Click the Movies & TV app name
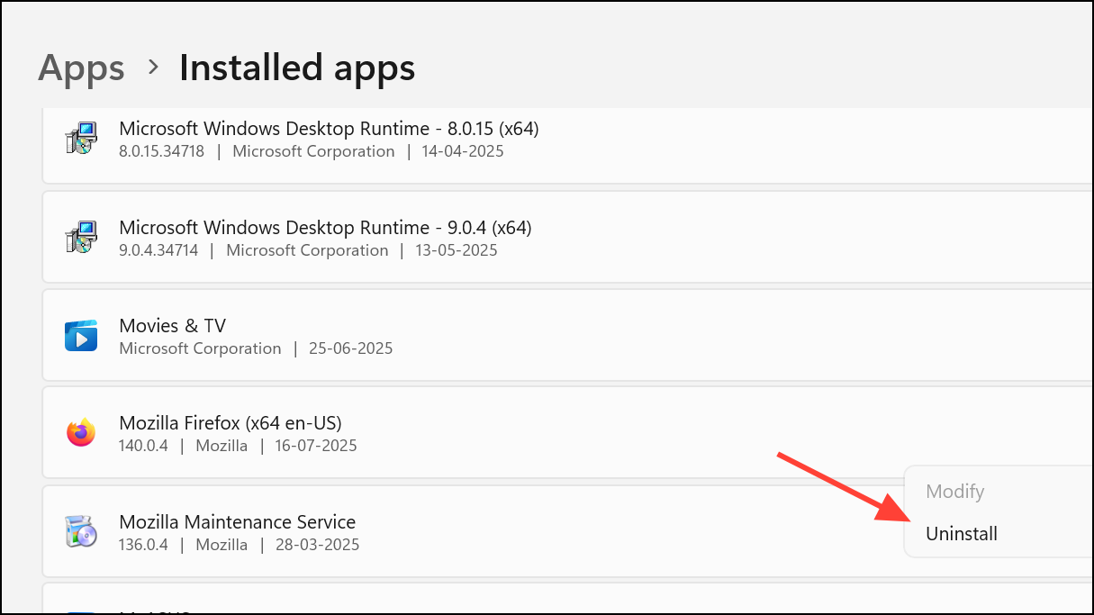1094x615 pixels. click(x=172, y=325)
